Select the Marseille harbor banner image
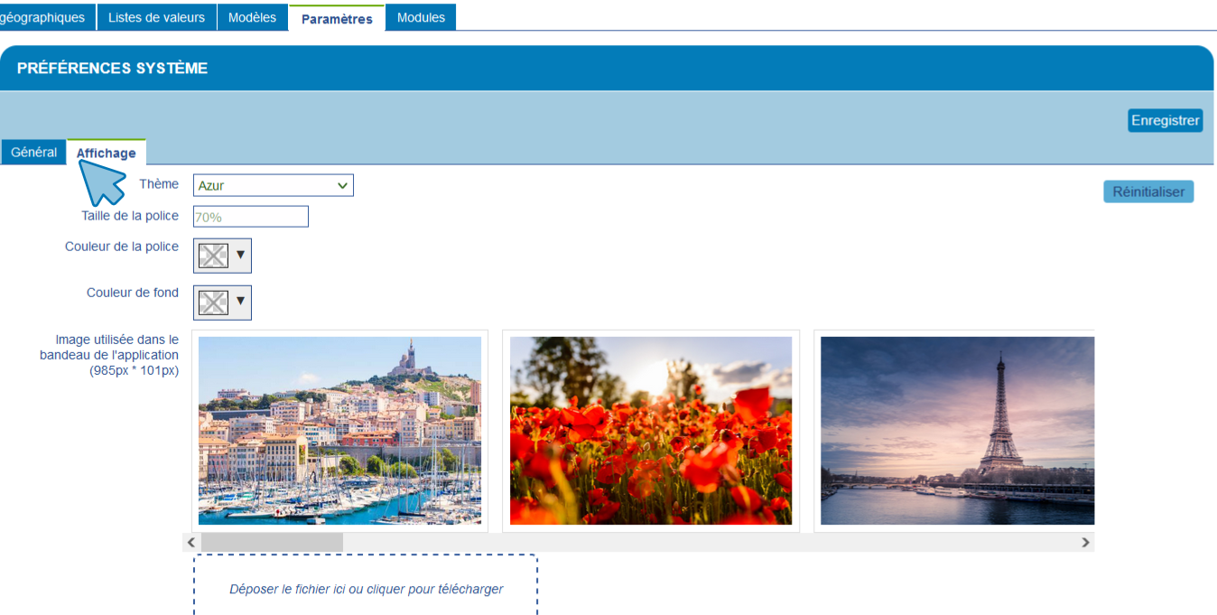The height and width of the screenshot is (615, 1217). (x=339, y=431)
